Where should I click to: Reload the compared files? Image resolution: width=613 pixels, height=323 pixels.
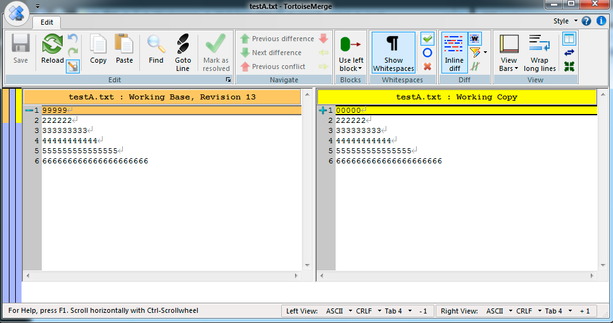[53, 49]
